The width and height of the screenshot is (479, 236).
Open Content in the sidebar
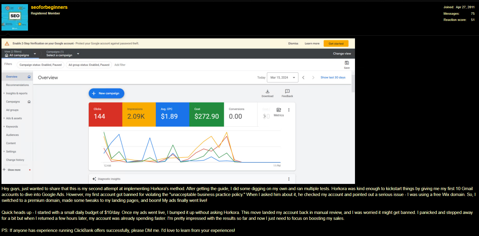(x=11, y=143)
